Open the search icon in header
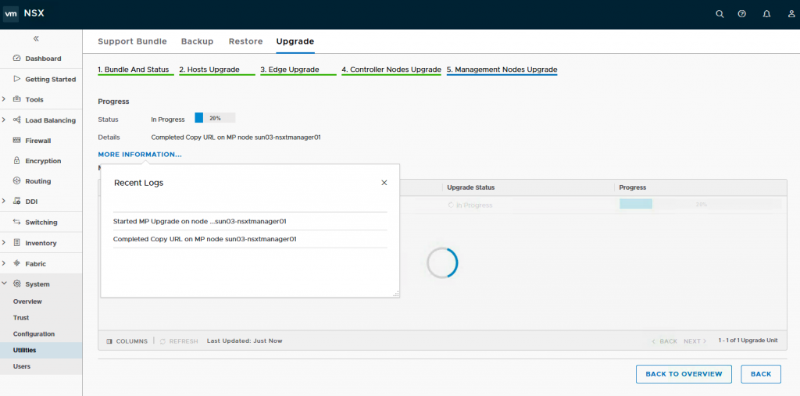 click(x=720, y=14)
